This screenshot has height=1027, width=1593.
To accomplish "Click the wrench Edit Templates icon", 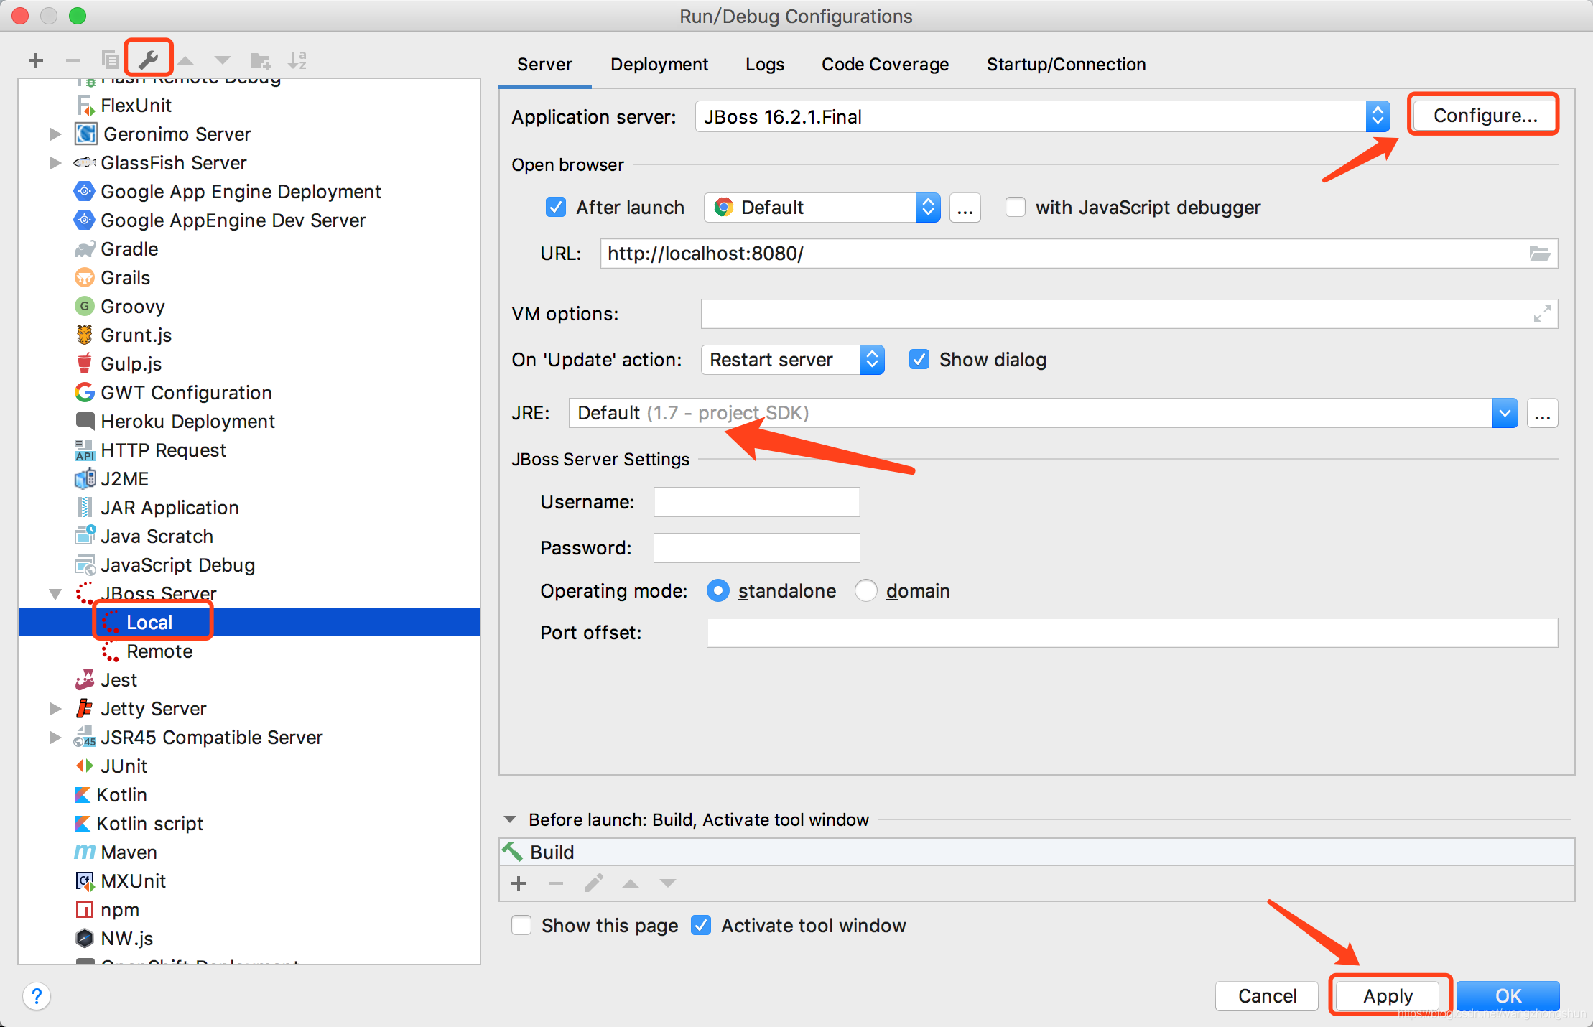I will [149, 60].
